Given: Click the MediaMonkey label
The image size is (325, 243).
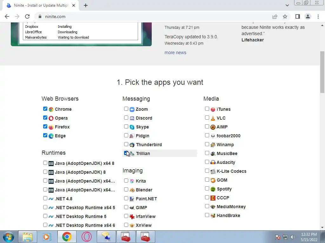Looking at the screenshot, I should [x=231, y=207].
